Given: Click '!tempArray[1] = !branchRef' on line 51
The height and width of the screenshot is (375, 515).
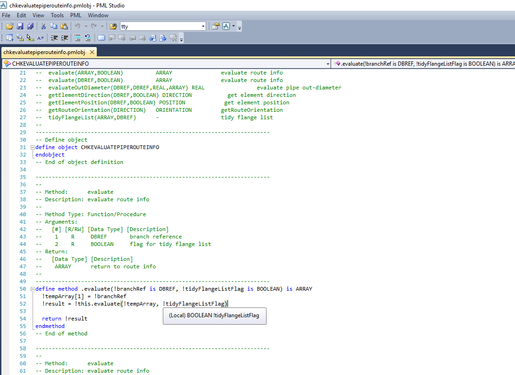Looking at the screenshot, I should 84,296.
